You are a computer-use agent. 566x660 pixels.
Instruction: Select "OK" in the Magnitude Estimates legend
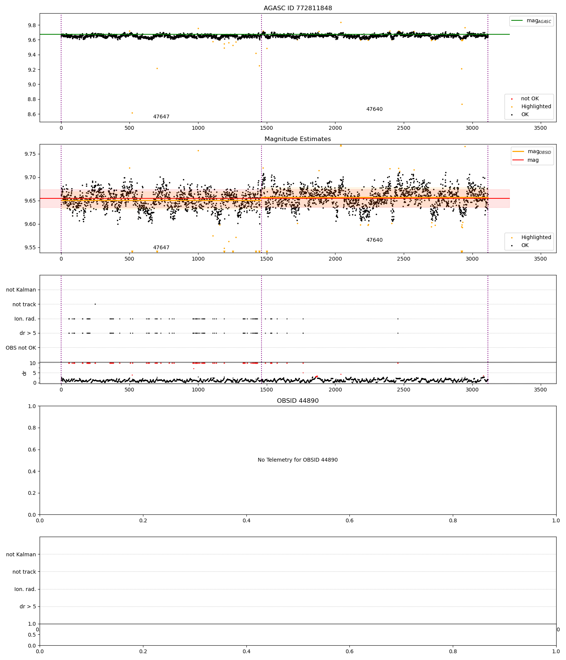point(525,246)
